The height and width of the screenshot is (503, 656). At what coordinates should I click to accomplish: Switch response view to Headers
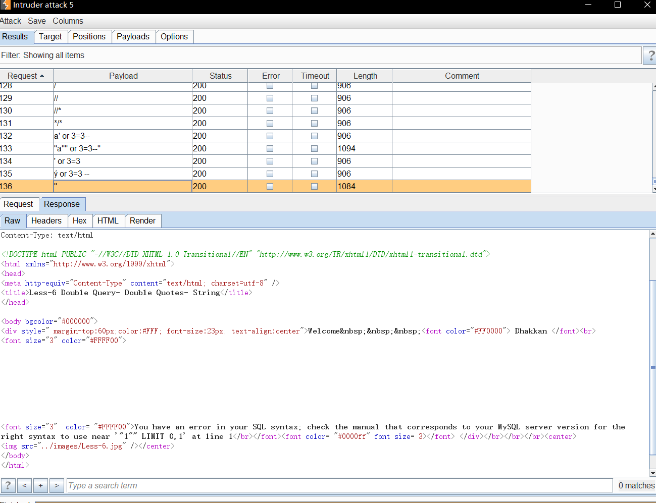[x=46, y=220]
